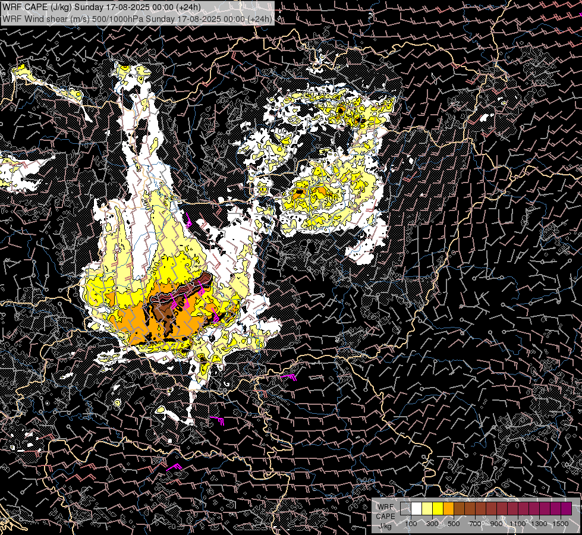
Task: Click the first brown swatch after 500
Action: [459, 508]
